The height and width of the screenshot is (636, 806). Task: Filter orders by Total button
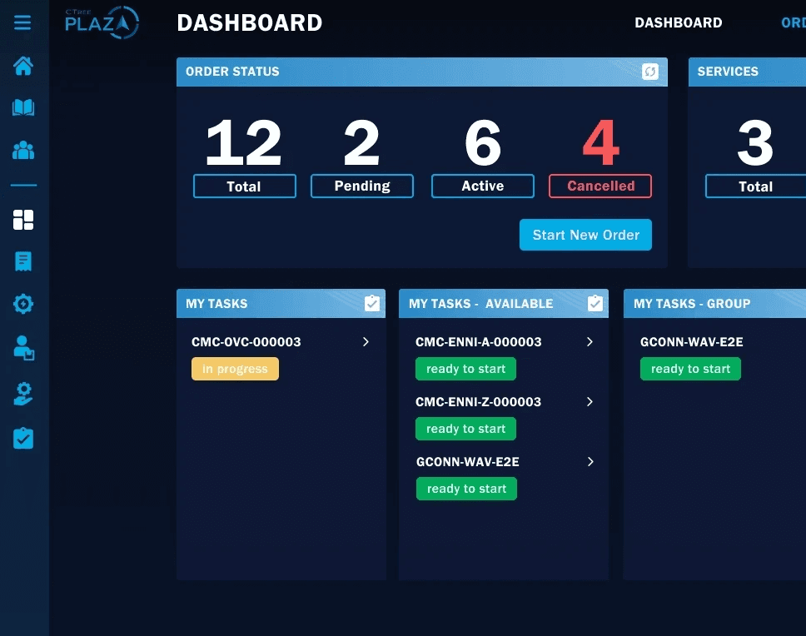click(245, 186)
